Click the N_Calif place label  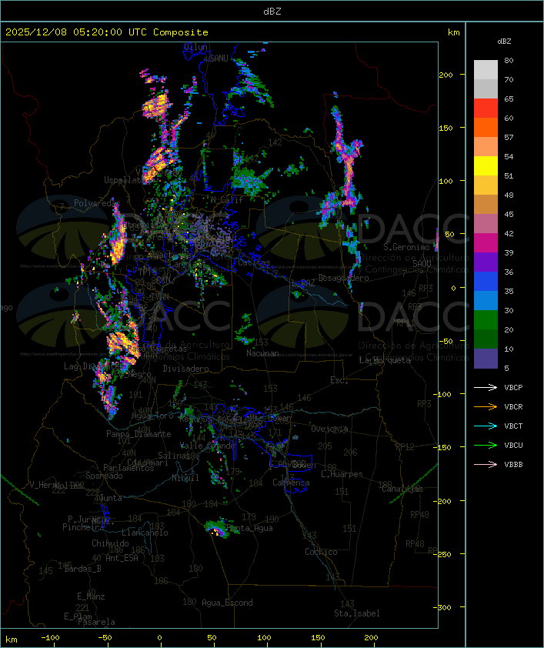click(227, 200)
